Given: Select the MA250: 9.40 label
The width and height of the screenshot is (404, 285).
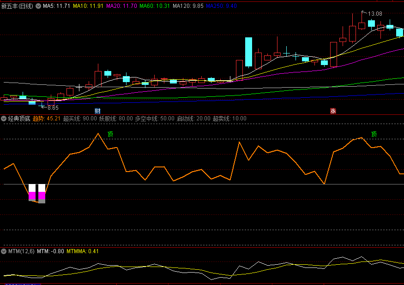Looking at the screenshot, I should (x=221, y=6).
